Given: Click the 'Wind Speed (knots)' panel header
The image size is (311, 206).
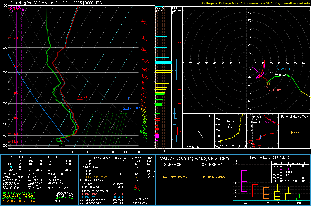Looking at the screenshot, I should point(162,9).
